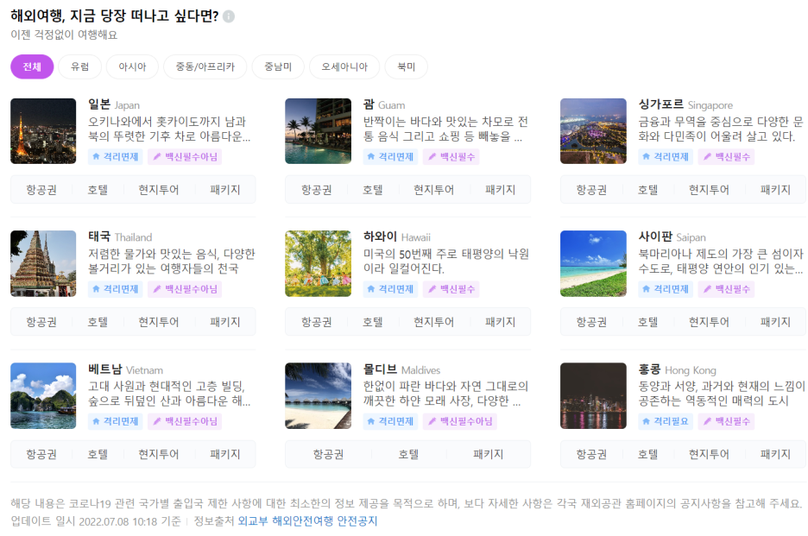Screen dimensions: 808x536
Task: Click 현지투어 under Vietnam
Action: (159, 454)
